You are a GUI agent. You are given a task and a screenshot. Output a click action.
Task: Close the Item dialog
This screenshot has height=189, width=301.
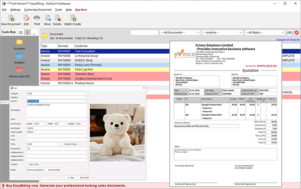pos(144,88)
